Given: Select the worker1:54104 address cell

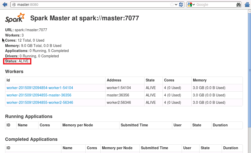Looking at the screenshot, I should pos(125,88).
